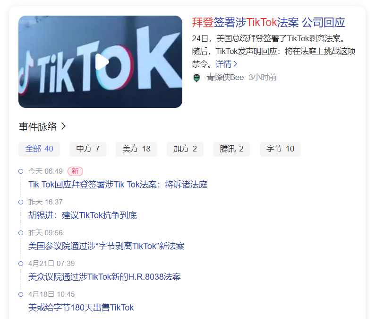Select the 腾讯 2 filter tab

coord(231,149)
